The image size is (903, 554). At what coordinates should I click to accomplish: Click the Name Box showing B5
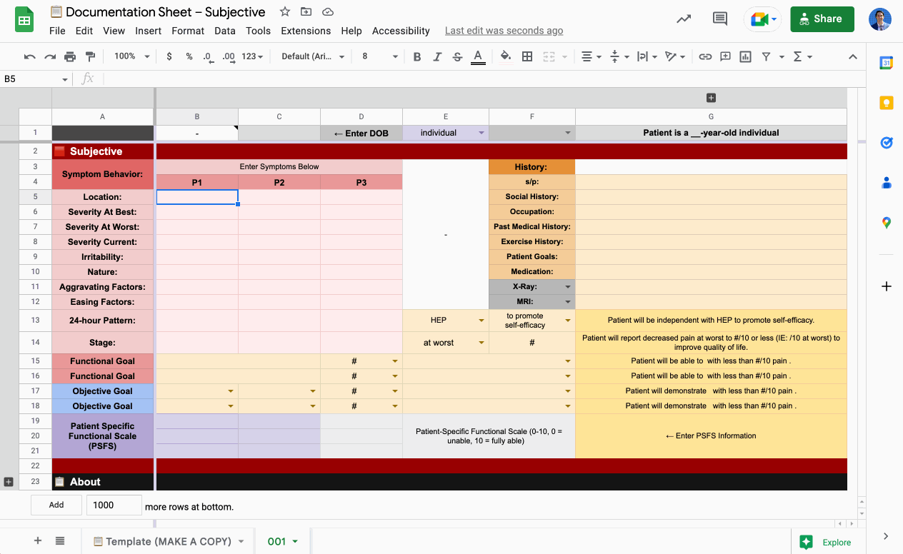coord(36,79)
